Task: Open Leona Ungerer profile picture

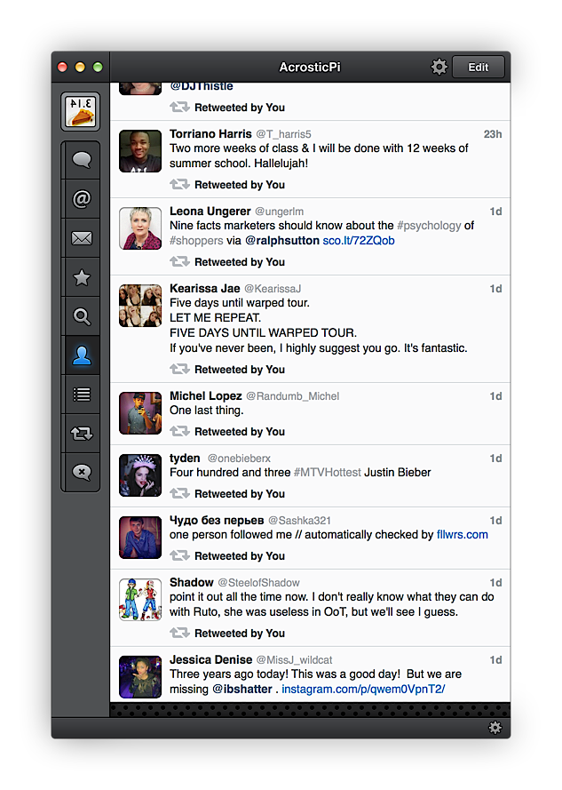Action: [140, 228]
